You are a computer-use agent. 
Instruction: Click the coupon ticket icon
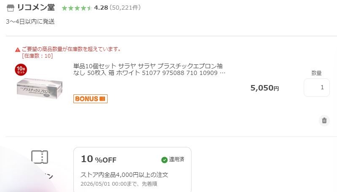click(40, 157)
